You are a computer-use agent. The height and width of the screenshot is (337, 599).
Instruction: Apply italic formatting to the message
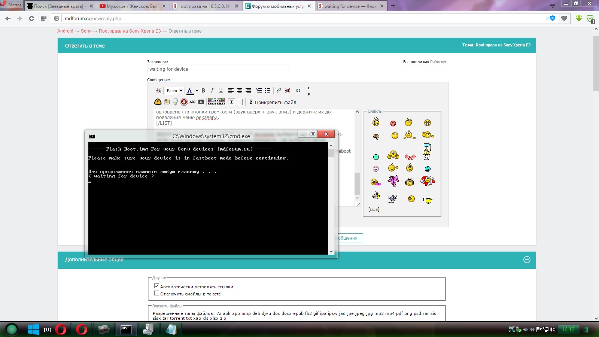click(212, 91)
